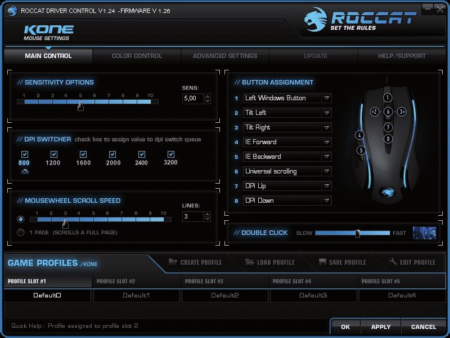
Task: Select Profile Slot #5 tab
Action: (x=402, y=281)
